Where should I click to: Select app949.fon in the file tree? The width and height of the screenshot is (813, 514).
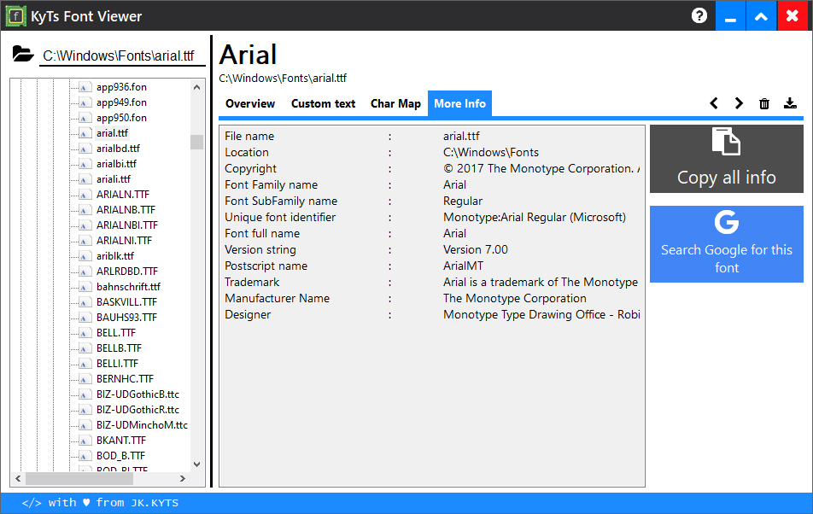tap(121, 102)
